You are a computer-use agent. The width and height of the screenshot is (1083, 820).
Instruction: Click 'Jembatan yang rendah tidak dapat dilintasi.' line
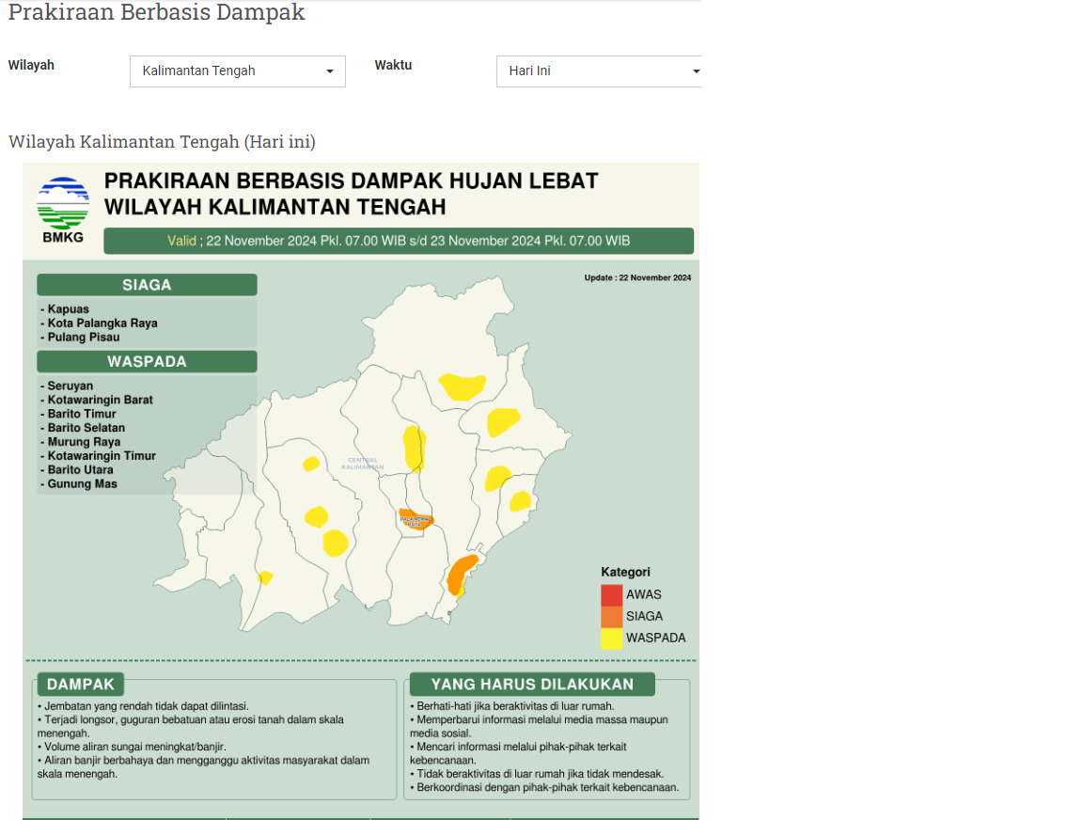click(143, 706)
